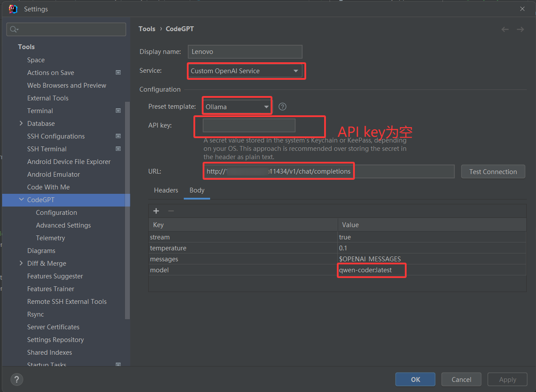Select the qwen-coder:latest model value
The width and height of the screenshot is (536, 392).
(x=432, y=270)
